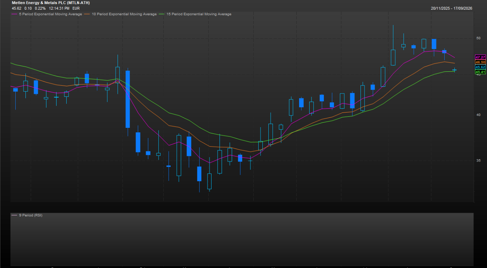Select the 5 Period Exponential Moving Average legend
487x268 pixels.
click(x=50, y=14)
